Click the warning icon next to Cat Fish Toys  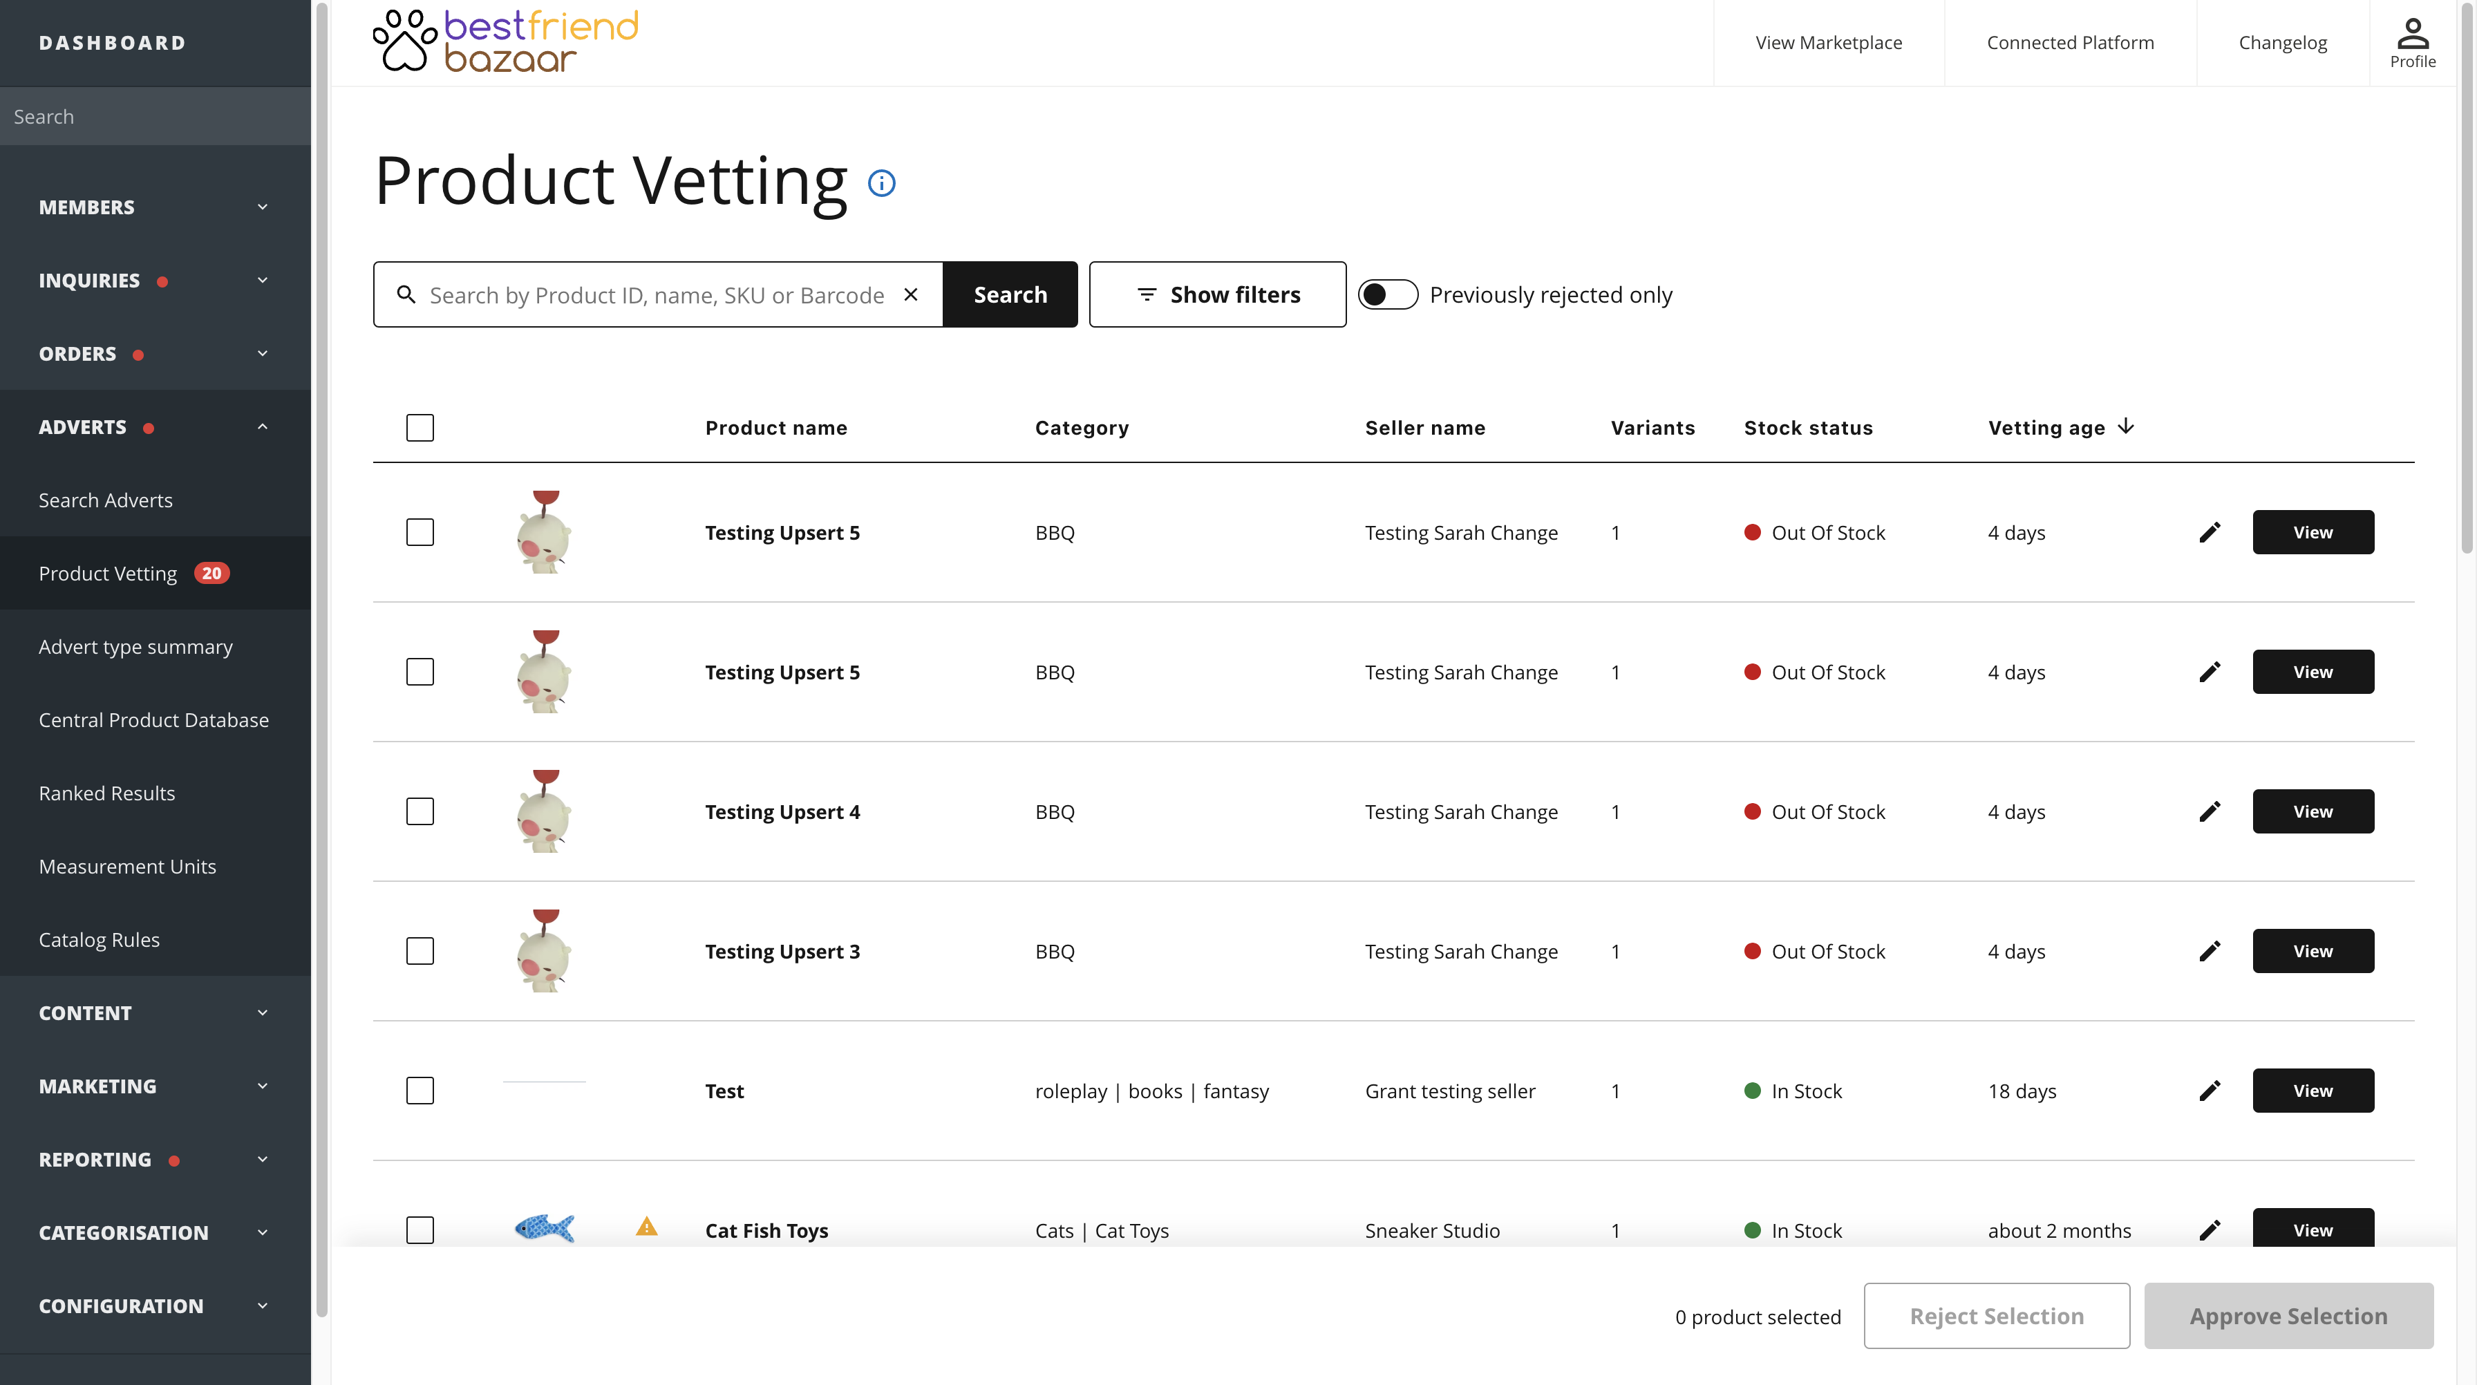(x=646, y=1228)
